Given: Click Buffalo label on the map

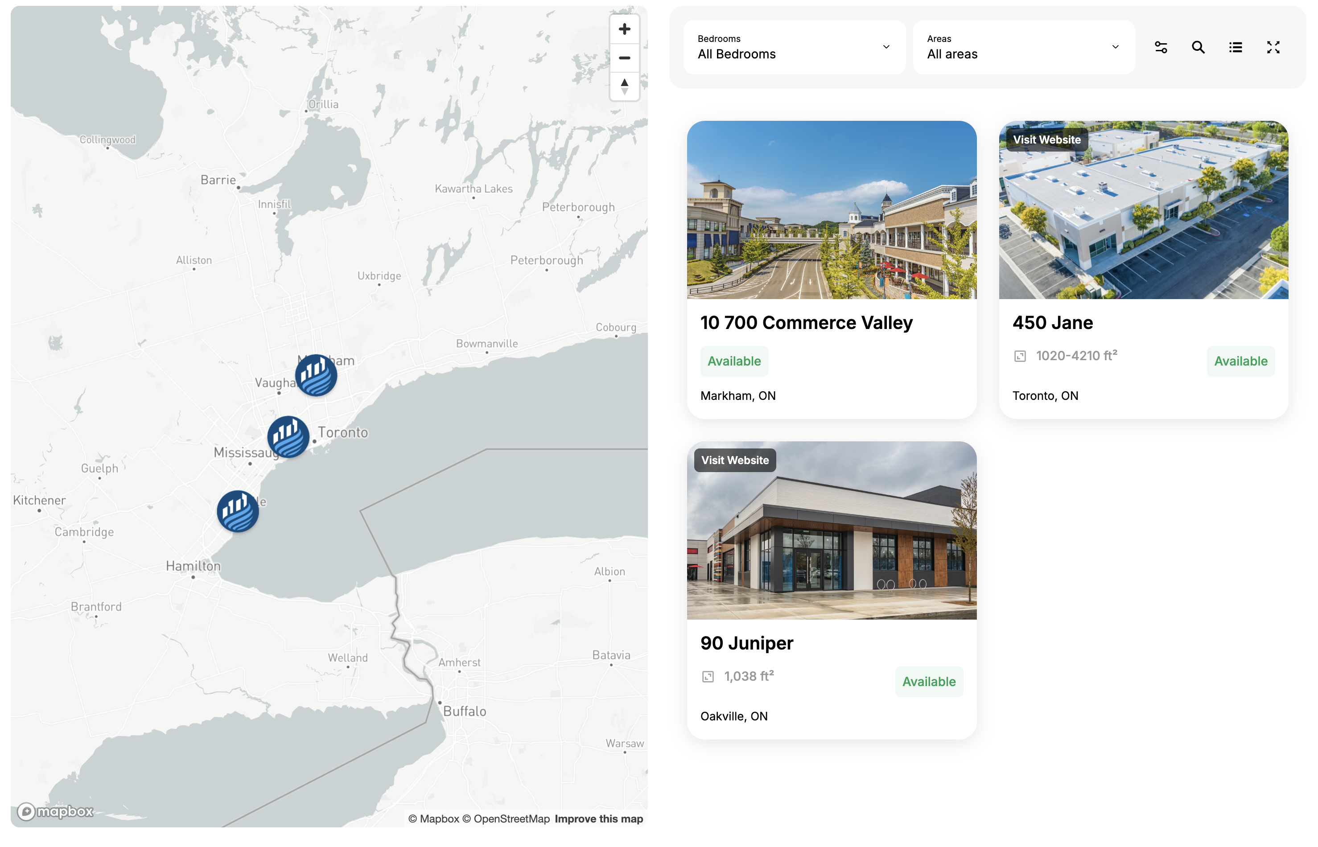Looking at the screenshot, I should [x=465, y=711].
